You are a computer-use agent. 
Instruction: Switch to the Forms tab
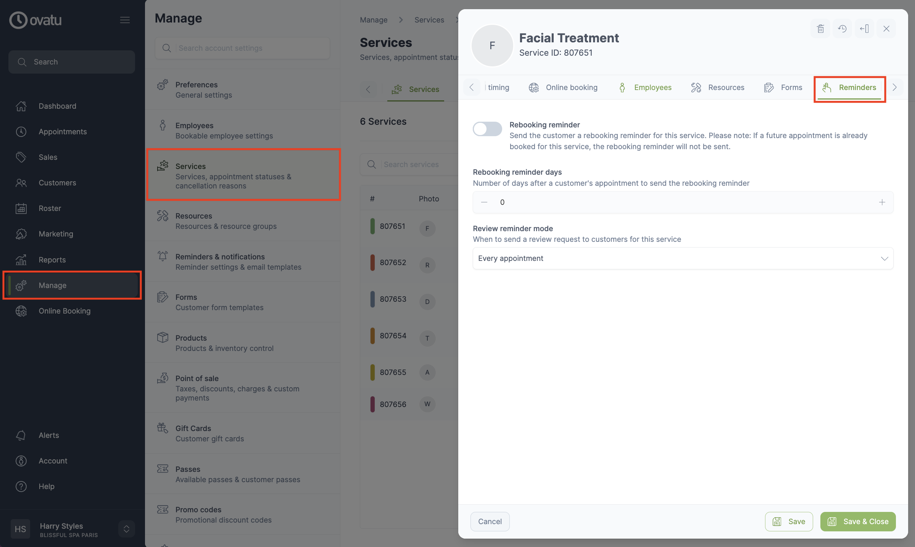[783, 87]
